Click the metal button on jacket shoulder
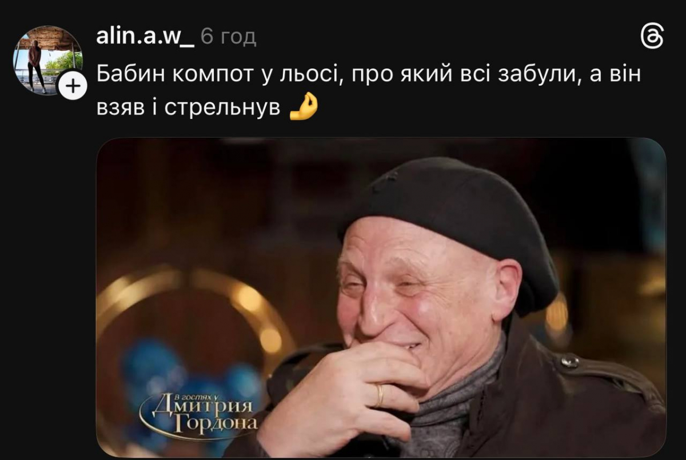The width and height of the screenshot is (686, 460). click(569, 361)
